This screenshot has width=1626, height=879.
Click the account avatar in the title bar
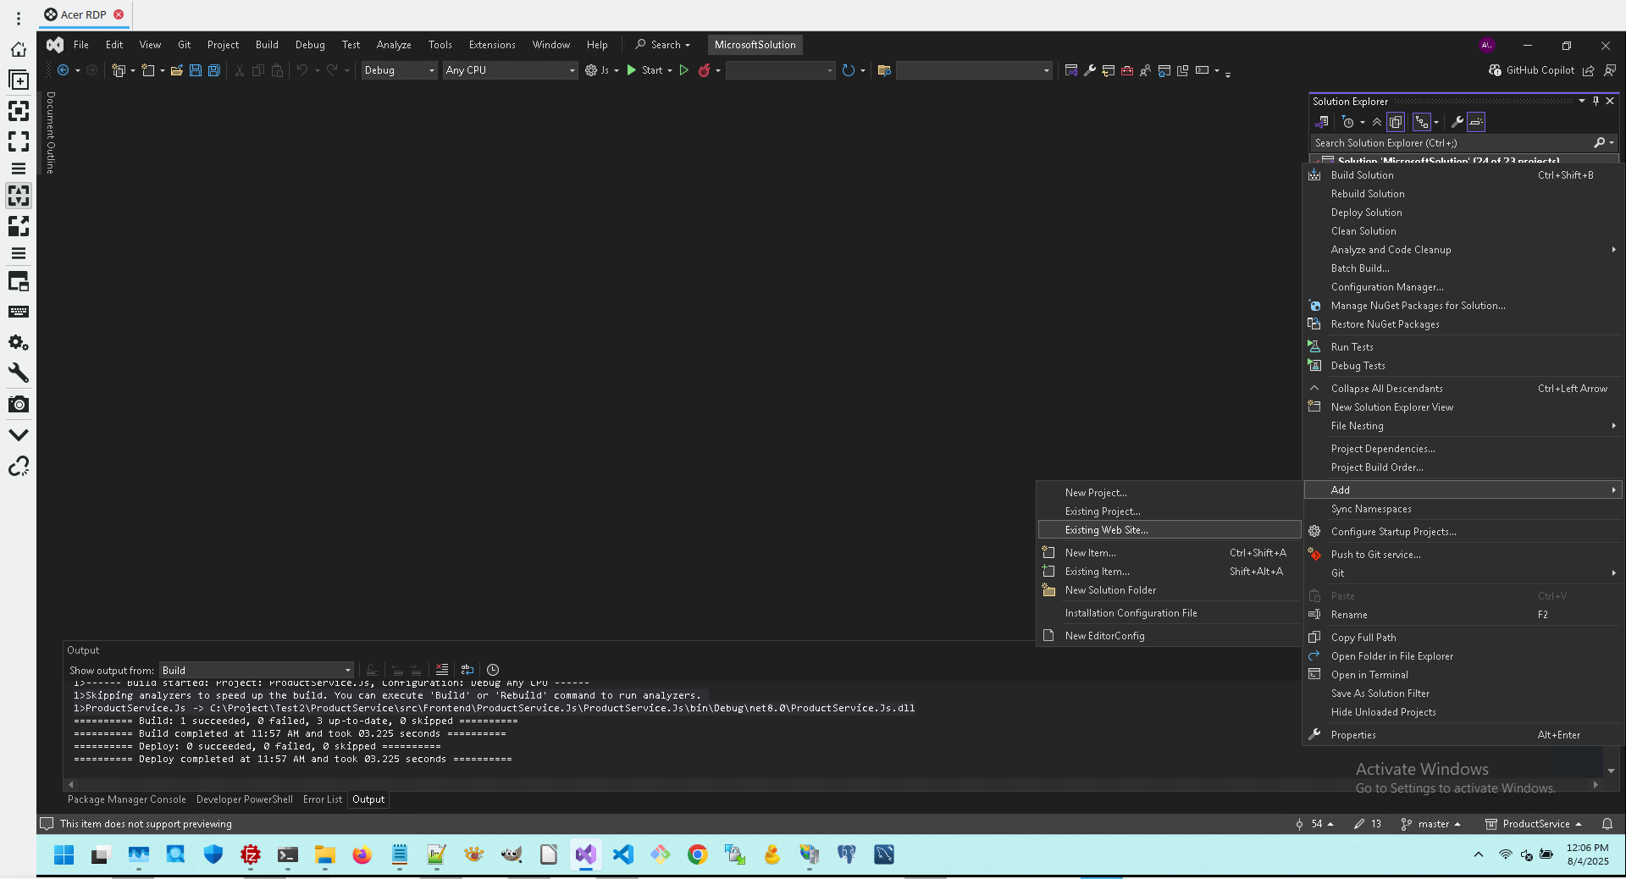[1487, 45]
